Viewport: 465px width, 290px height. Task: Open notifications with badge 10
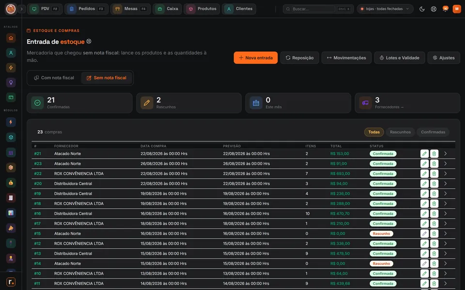tap(445, 9)
